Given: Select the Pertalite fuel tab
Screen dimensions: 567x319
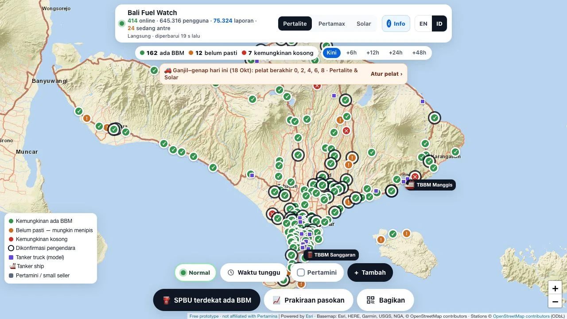Looking at the screenshot, I should [x=295, y=23].
